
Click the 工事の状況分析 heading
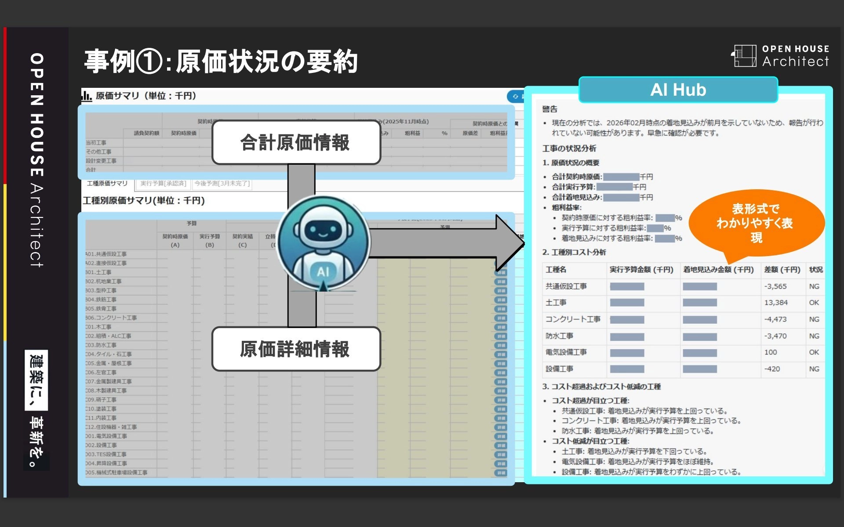tap(569, 148)
